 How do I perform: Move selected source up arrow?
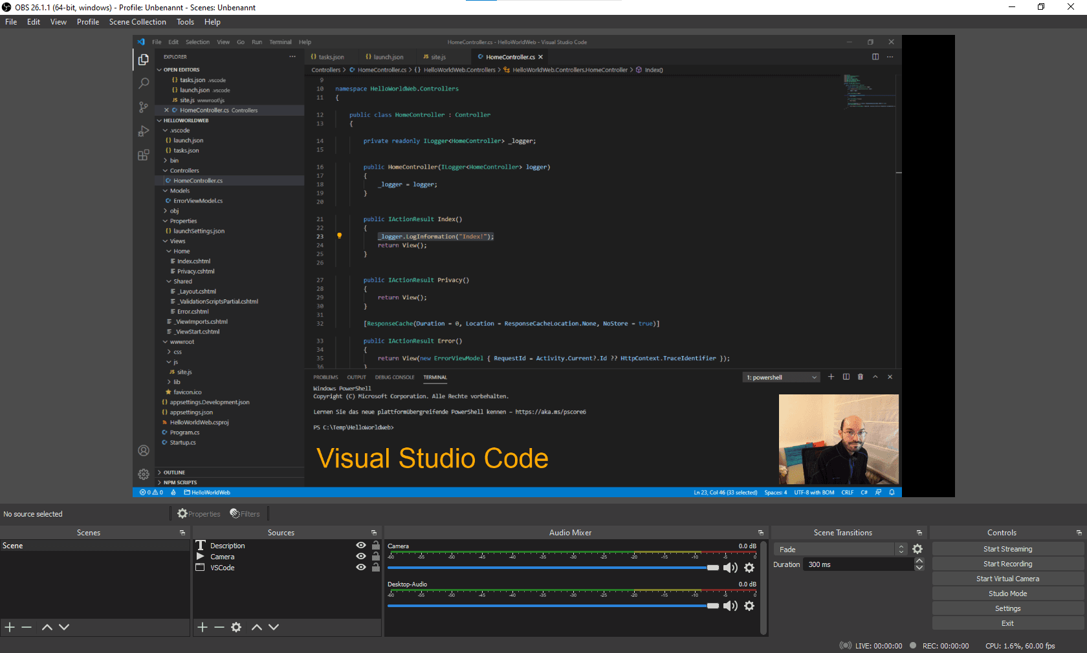tap(257, 627)
